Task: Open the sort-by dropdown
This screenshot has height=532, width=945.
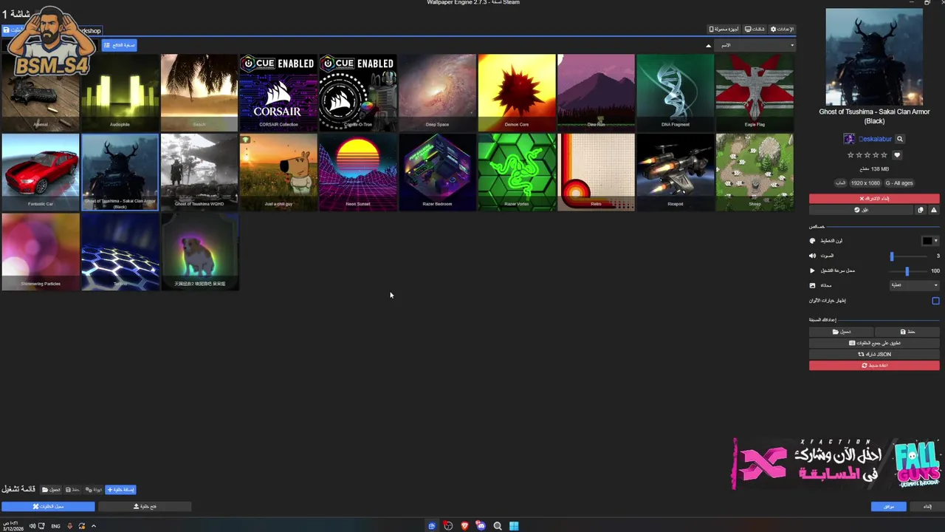Action: 756,45
